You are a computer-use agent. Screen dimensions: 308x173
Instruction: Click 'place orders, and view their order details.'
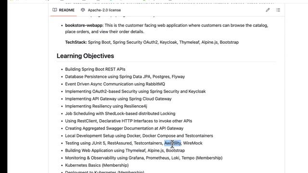pos(104,32)
